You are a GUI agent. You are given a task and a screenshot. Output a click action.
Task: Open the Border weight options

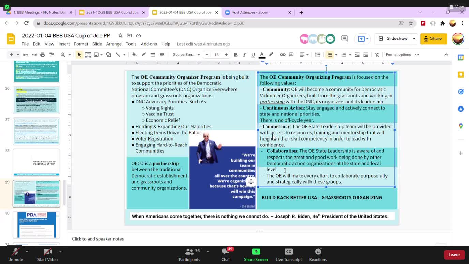[153, 55]
